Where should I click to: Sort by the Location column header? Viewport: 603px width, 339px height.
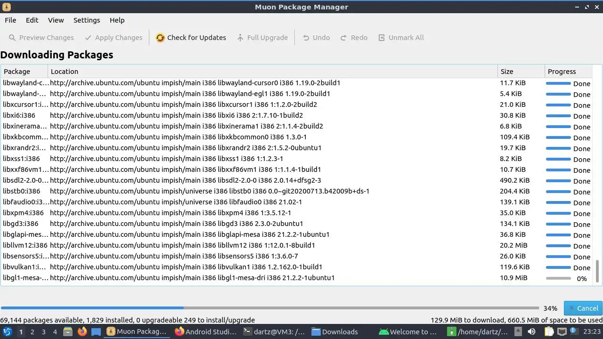[273, 72]
